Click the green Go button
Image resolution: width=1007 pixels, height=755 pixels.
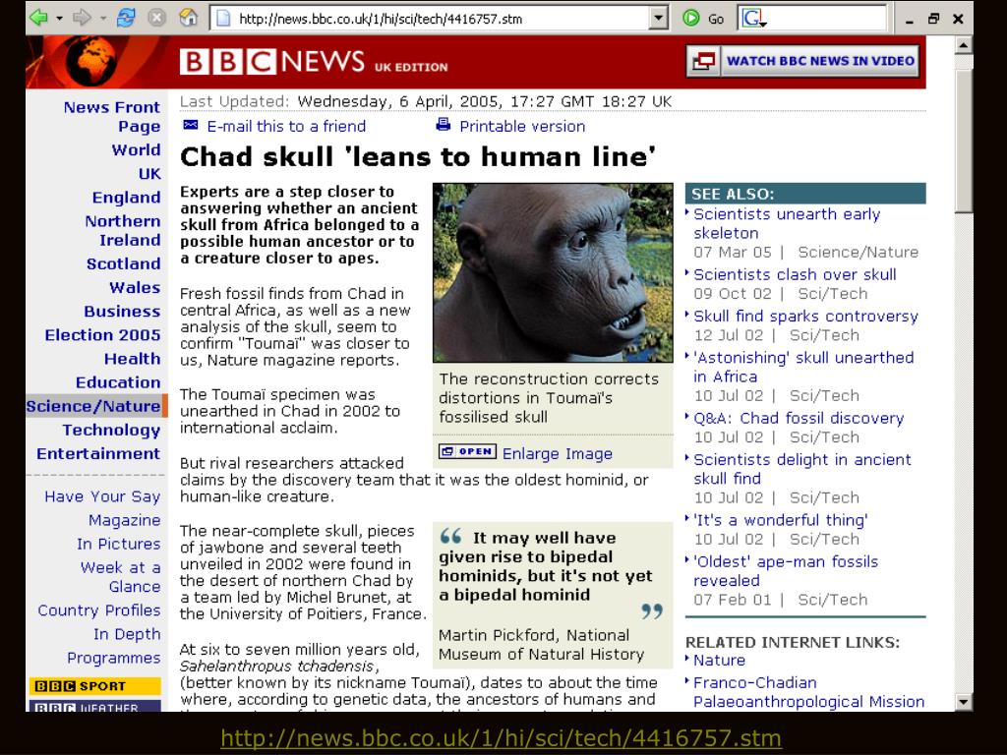tap(704, 19)
